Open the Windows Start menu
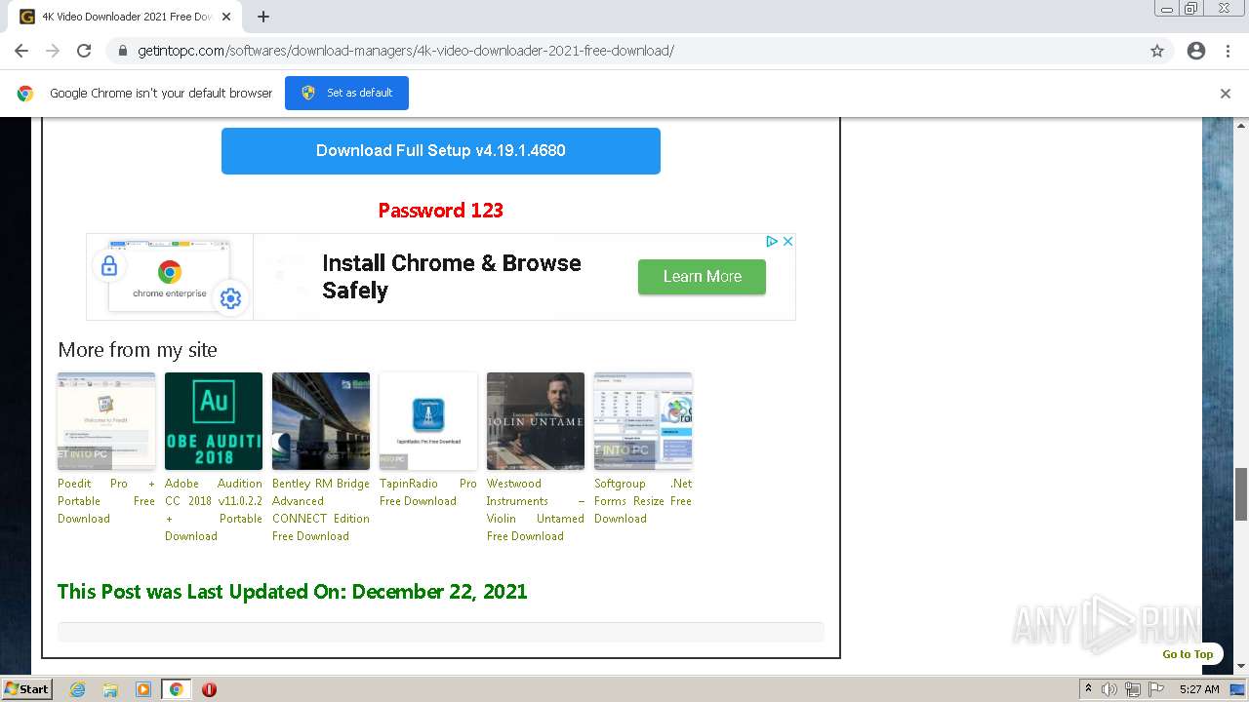The height and width of the screenshot is (702, 1249). [26, 688]
